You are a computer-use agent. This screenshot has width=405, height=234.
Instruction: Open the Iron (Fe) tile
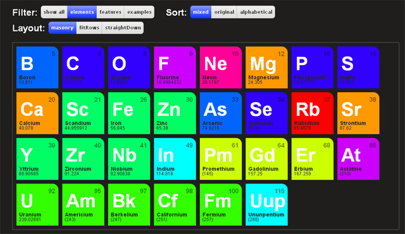pos(129,114)
